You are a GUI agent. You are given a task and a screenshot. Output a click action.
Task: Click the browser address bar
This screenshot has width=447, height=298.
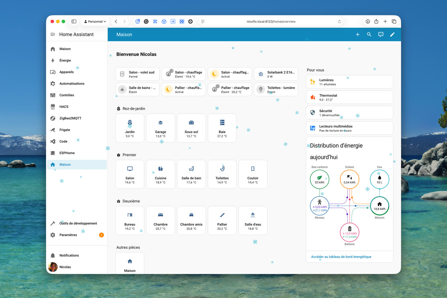271,21
